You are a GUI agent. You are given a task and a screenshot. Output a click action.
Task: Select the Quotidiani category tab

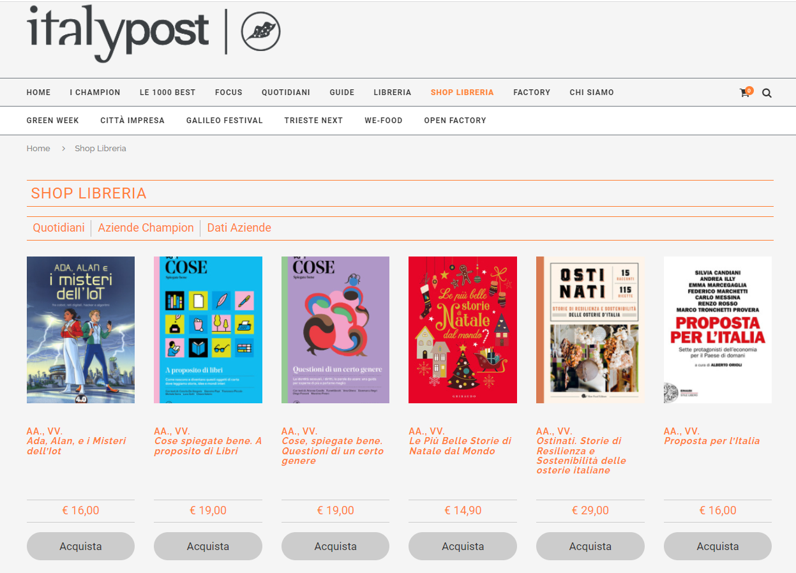pyautogui.click(x=59, y=228)
